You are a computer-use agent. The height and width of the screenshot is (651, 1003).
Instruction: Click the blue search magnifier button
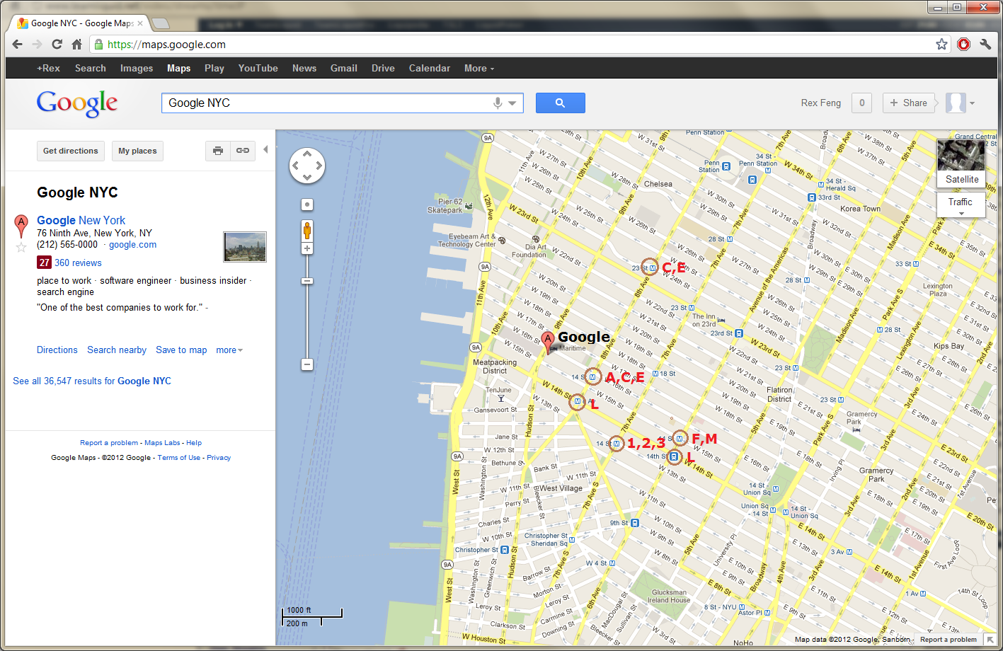click(560, 103)
